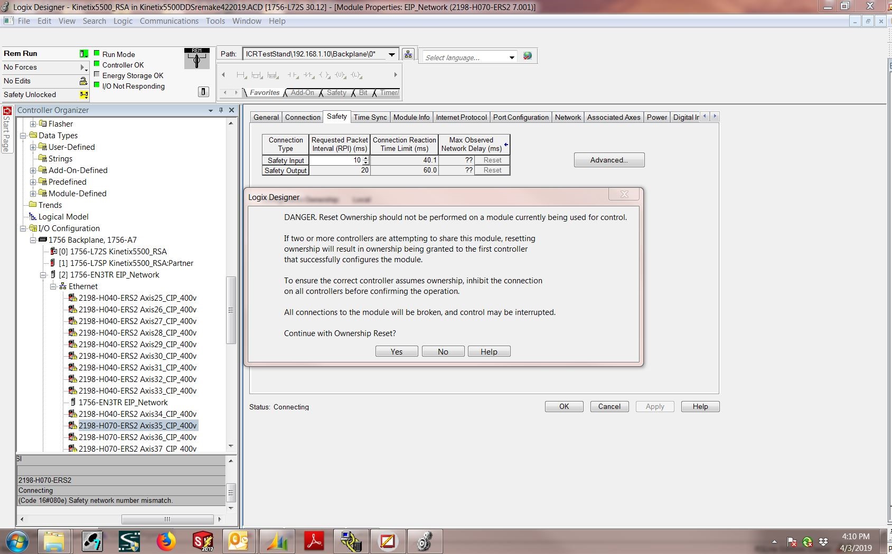892x554 pixels.
Task: Click the No Edits lock icon
Action: 83,81
